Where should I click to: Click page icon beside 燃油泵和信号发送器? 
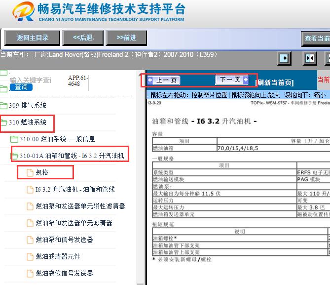30,240
